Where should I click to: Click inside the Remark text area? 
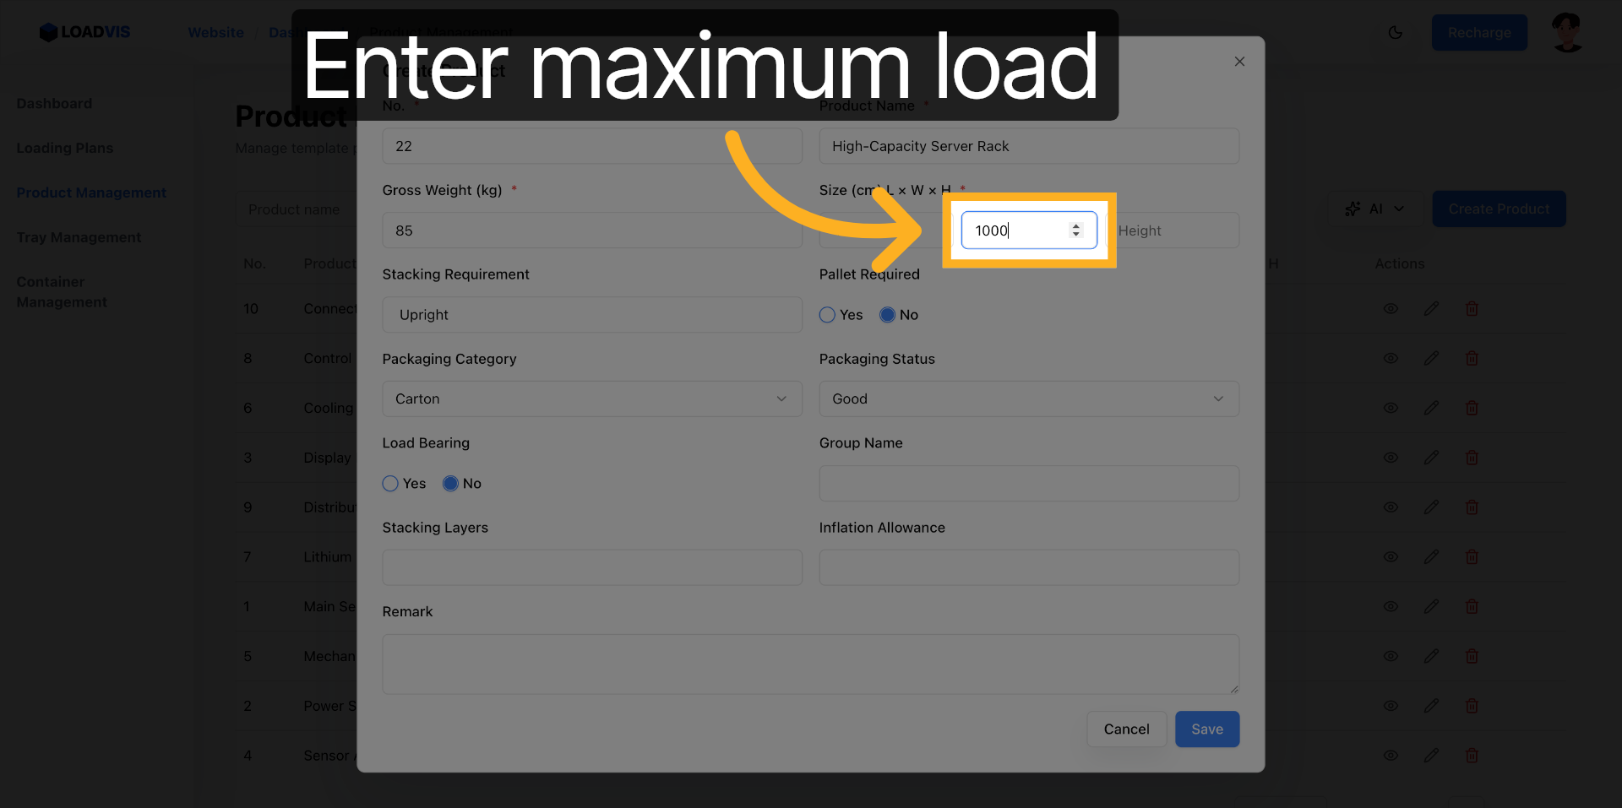pos(809,664)
